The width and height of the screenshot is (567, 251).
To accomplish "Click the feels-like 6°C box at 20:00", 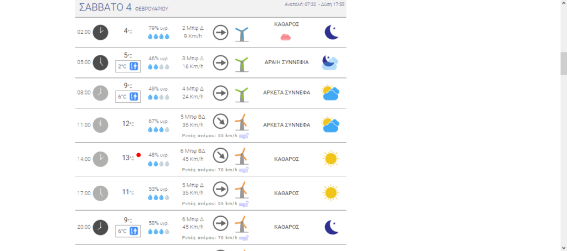I will [x=128, y=231].
